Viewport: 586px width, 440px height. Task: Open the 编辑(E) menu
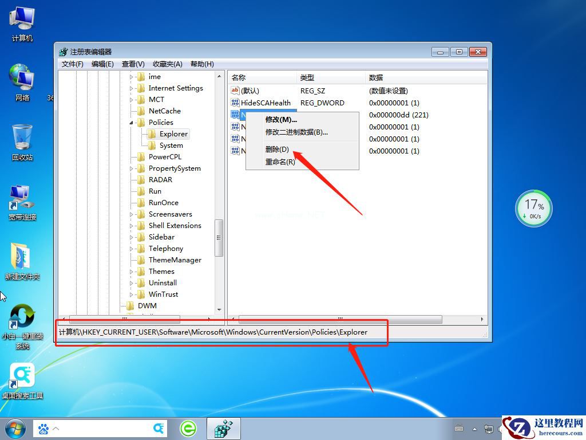pyautogui.click(x=103, y=64)
